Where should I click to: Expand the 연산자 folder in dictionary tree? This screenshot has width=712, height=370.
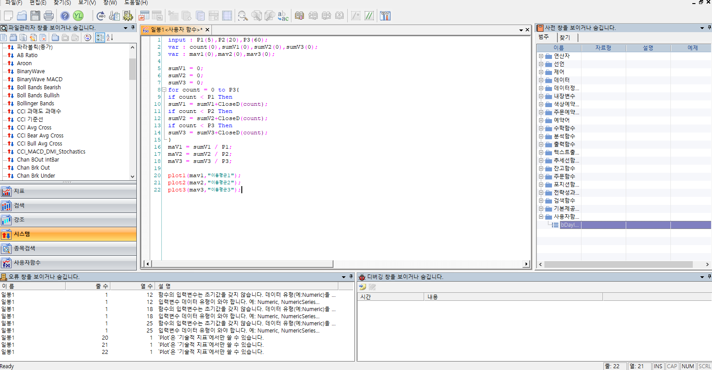tap(541, 56)
